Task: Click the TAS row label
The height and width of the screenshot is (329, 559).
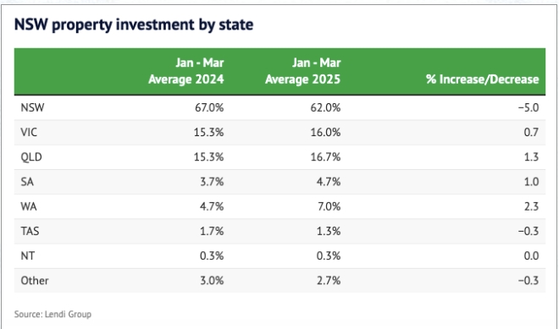Action: (x=30, y=231)
